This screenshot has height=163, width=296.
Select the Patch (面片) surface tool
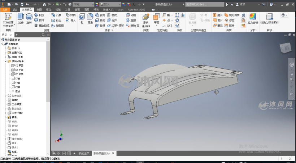218,20
